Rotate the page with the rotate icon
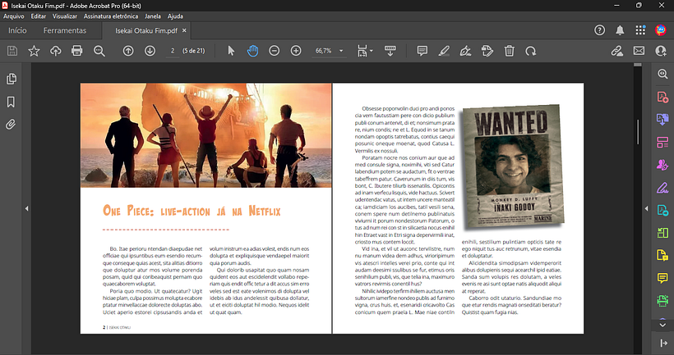 531,51
